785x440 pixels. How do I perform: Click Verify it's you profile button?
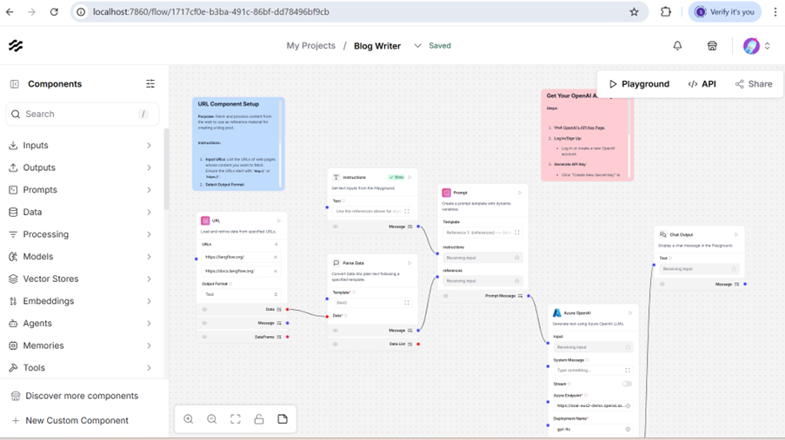725,12
